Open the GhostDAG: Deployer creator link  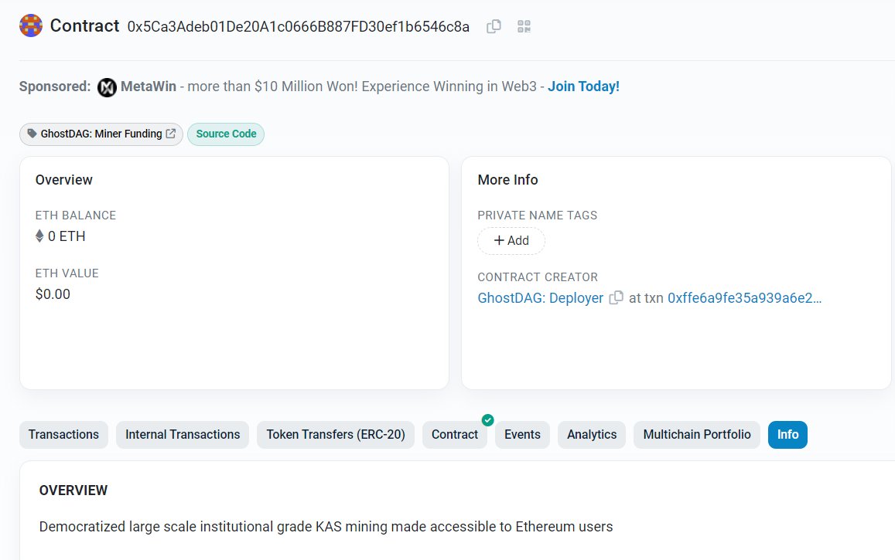pyautogui.click(x=541, y=298)
